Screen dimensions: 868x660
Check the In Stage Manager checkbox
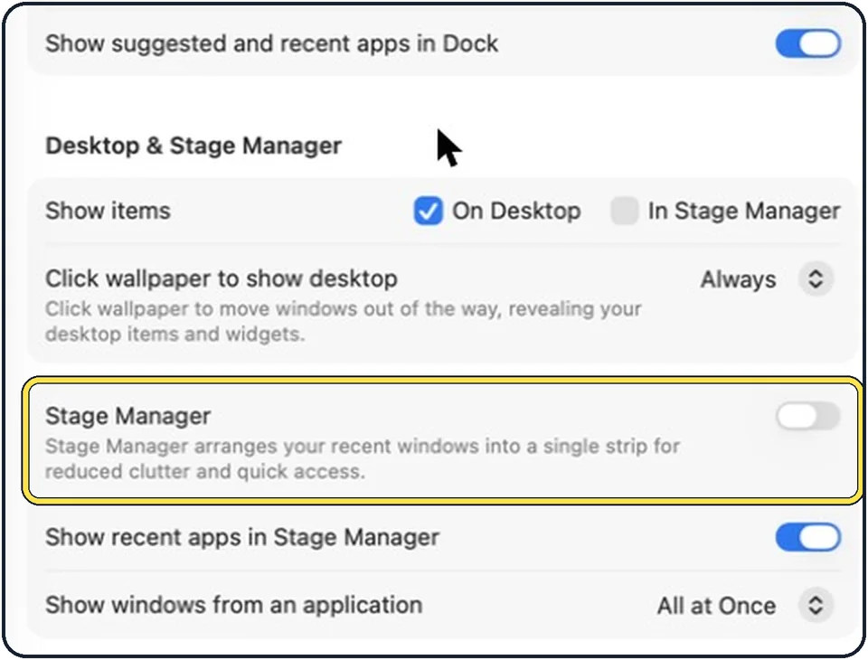pyautogui.click(x=625, y=211)
